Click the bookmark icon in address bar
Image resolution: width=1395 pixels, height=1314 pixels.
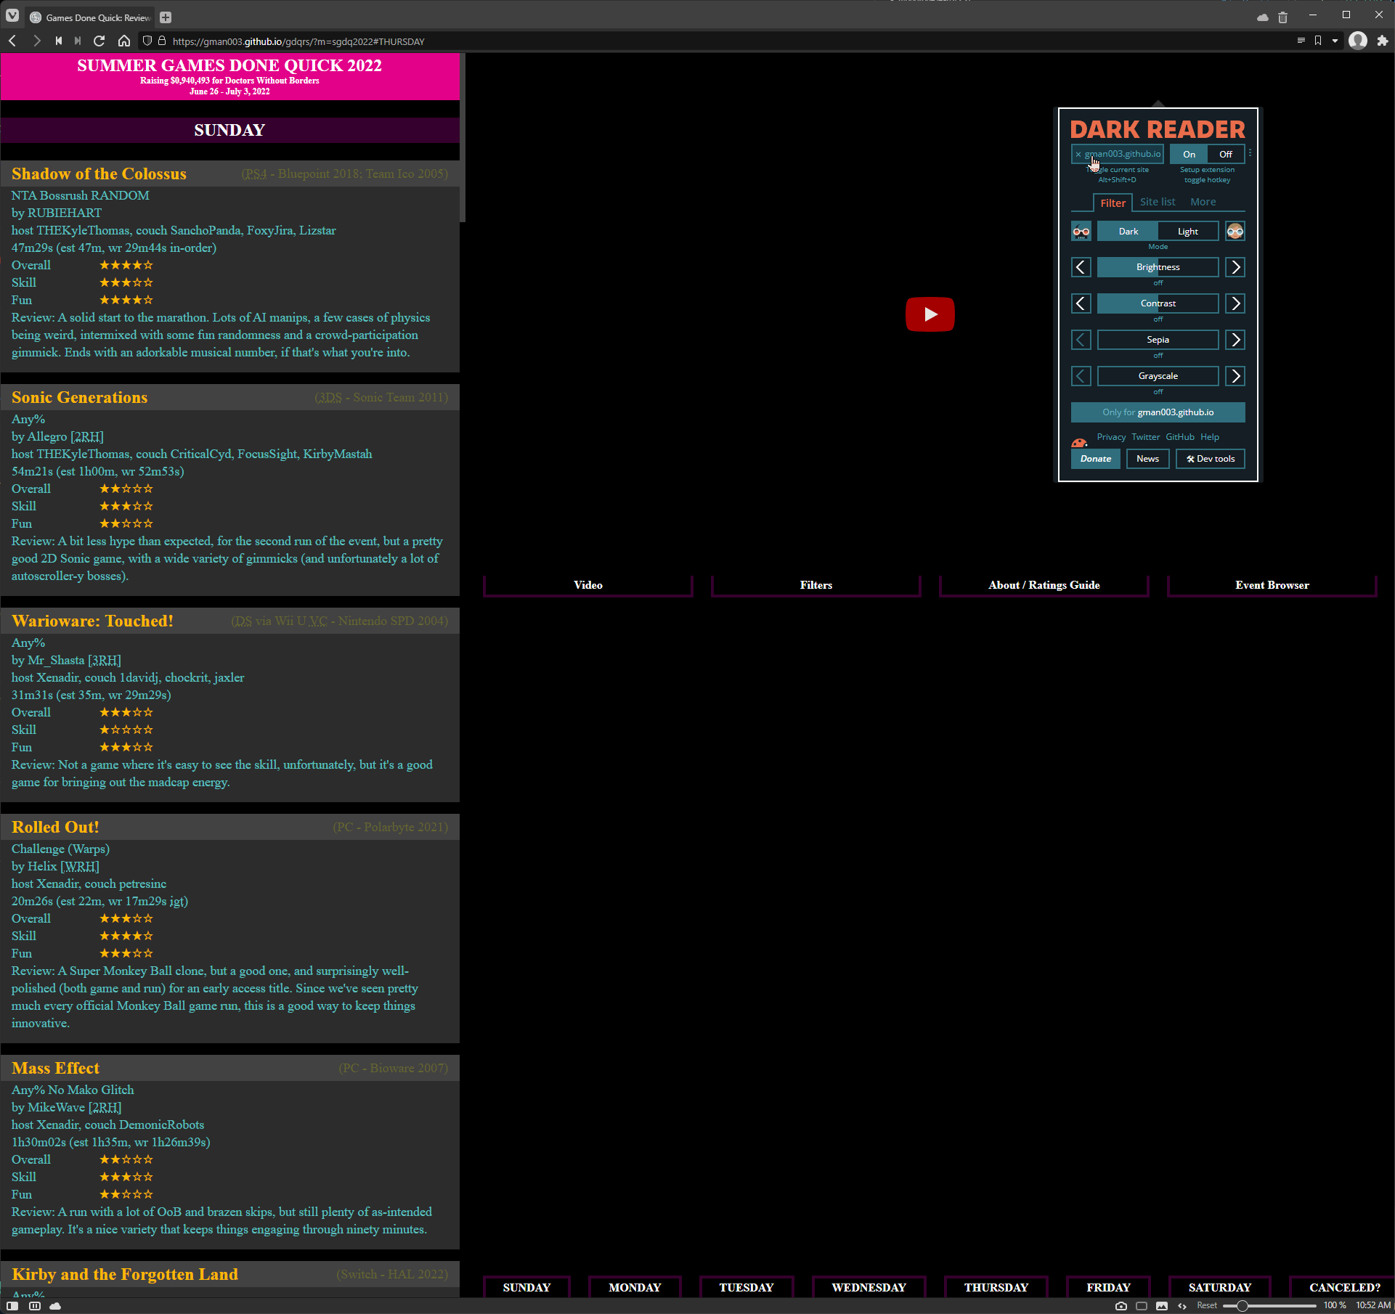point(1318,41)
